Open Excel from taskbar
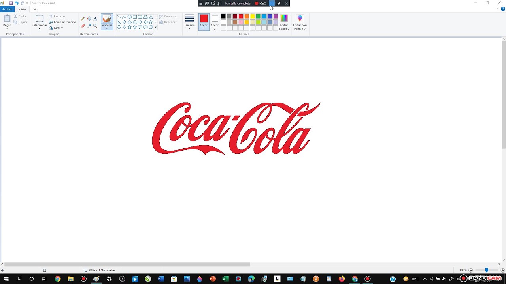Image resolution: width=506 pixels, height=284 pixels. pyautogui.click(x=225, y=279)
